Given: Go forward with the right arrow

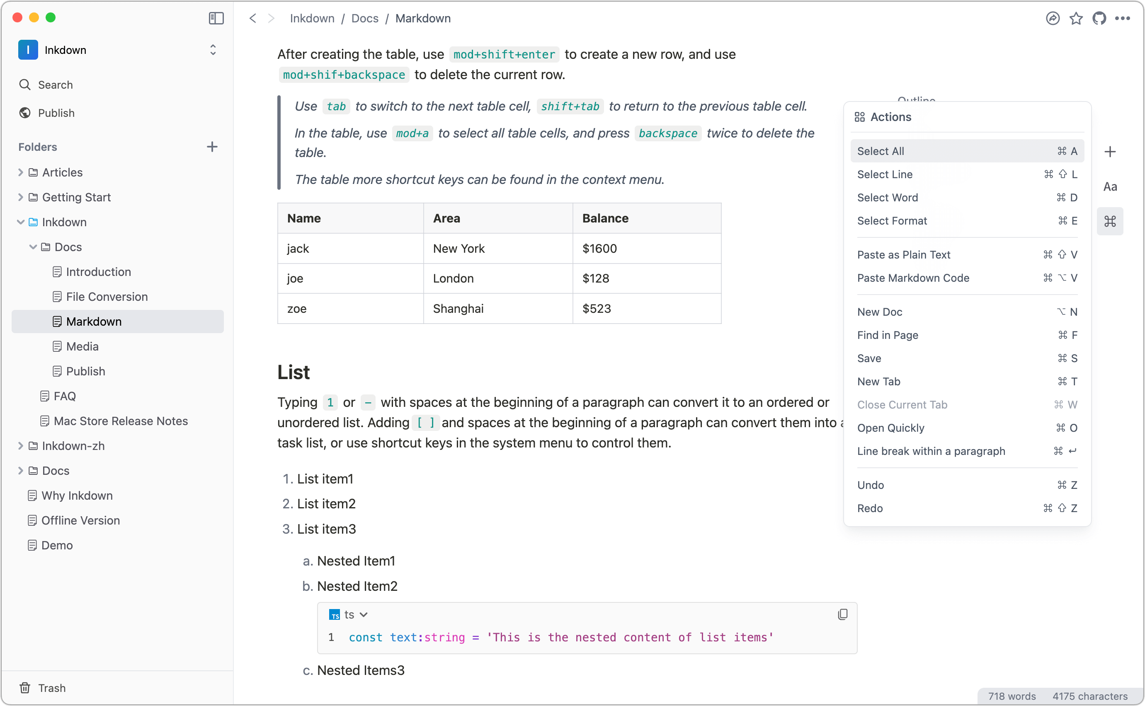Looking at the screenshot, I should (x=272, y=18).
